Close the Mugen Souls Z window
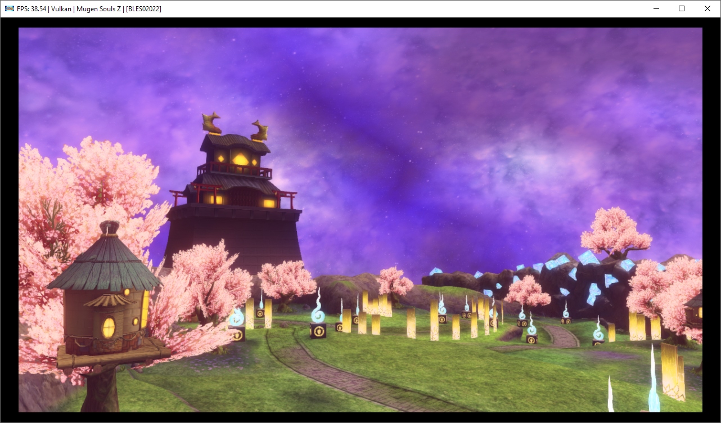The width and height of the screenshot is (721, 423). [x=708, y=8]
